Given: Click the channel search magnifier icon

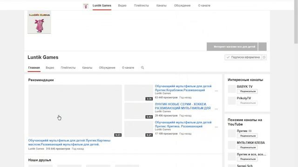Looking at the screenshot, I should pos(142,68).
